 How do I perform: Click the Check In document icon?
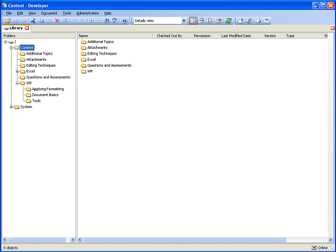(241, 21)
